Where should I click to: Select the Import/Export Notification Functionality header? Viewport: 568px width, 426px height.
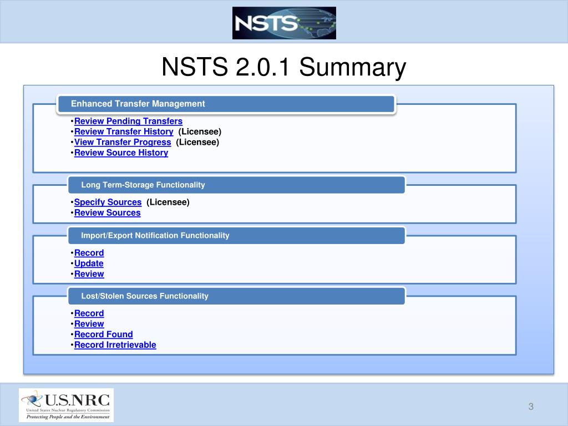click(236, 235)
